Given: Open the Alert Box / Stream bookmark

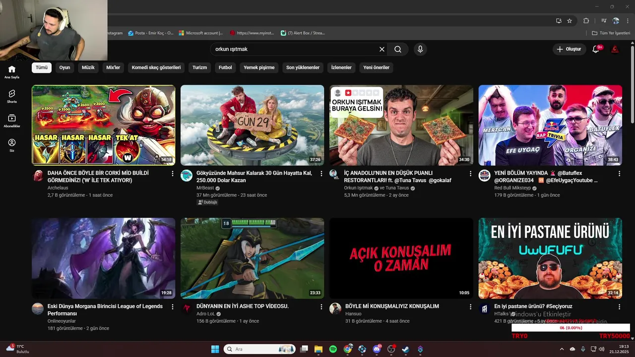Looking at the screenshot, I should coord(303,33).
